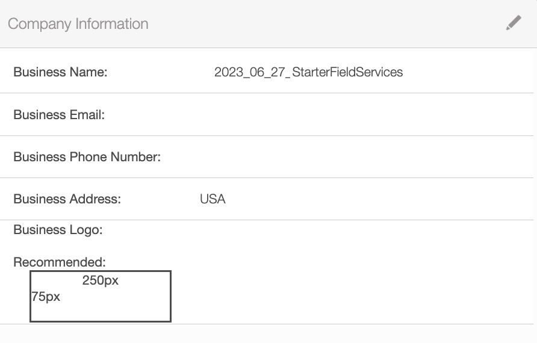Image resolution: width=537 pixels, height=343 pixels.
Task: Click the Business Address label
Action: [67, 199]
